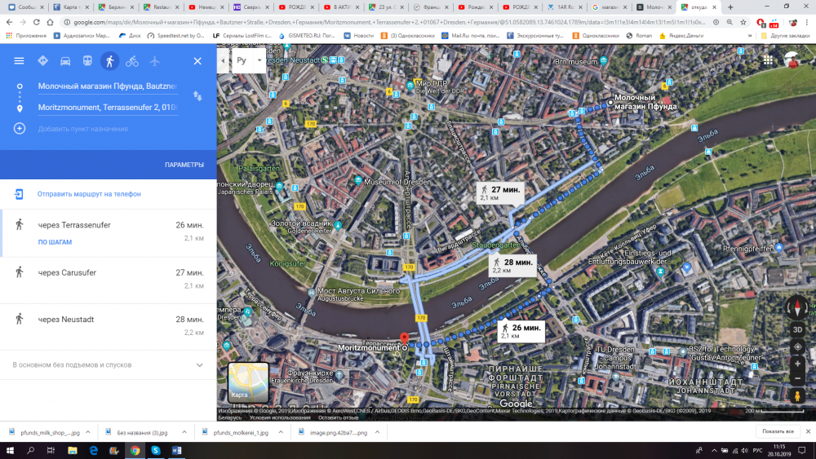Select driving mode car icon

click(x=64, y=61)
